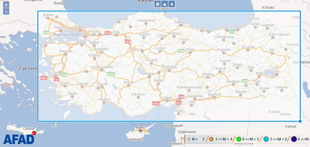Click the Gaziantep city label
The height and width of the screenshot is (147, 310).
[195, 96]
